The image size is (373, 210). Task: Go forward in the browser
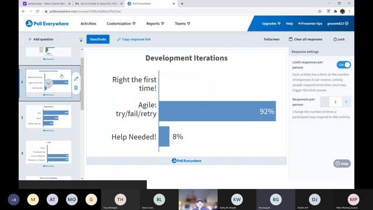[30, 11]
